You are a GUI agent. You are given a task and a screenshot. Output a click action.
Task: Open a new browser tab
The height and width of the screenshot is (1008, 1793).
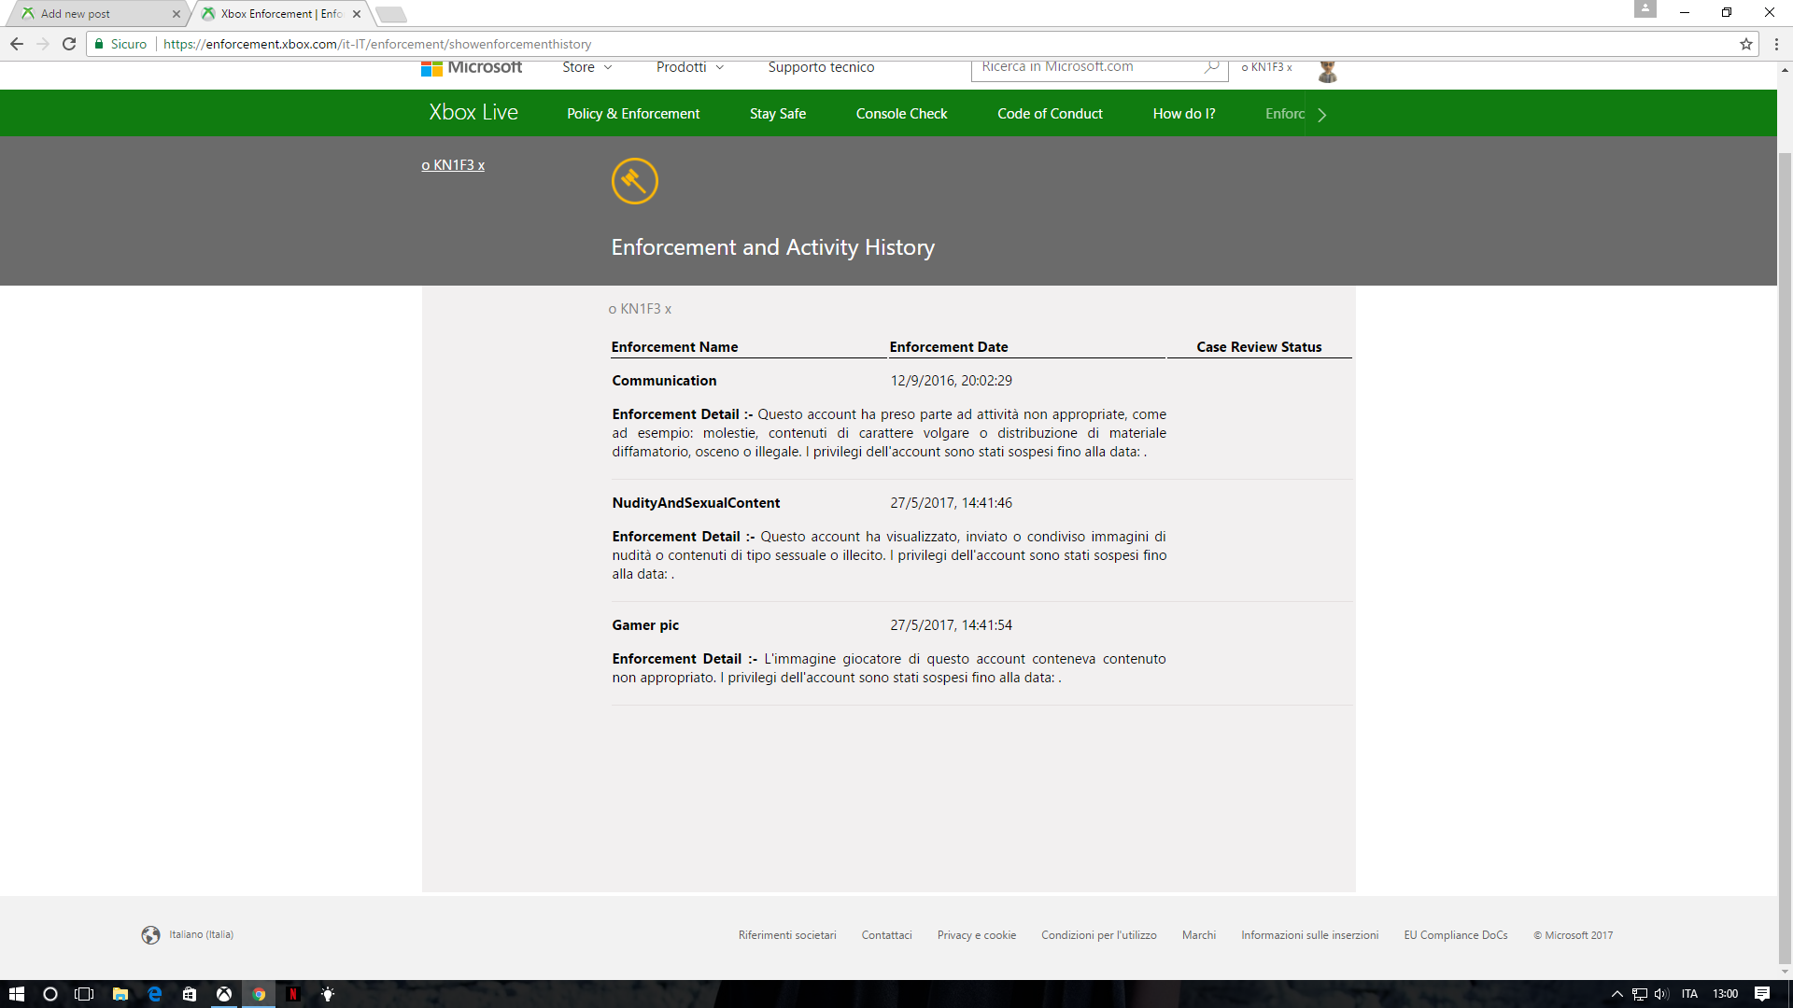(x=391, y=14)
